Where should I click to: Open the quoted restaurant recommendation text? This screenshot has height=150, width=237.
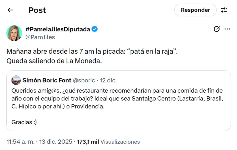coord(117,99)
